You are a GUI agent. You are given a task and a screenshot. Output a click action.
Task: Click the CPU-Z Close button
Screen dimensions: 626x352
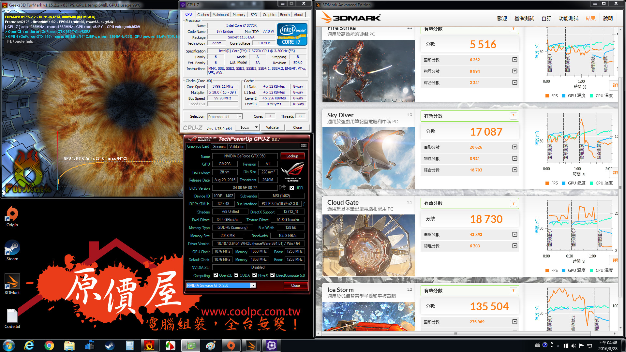pyautogui.click(x=297, y=127)
